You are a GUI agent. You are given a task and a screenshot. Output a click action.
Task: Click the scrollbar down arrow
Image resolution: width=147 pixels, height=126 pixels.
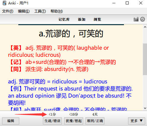click(145, 108)
